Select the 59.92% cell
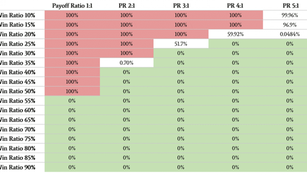The height and width of the screenshot is (175, 307). (x=235, y=34)
